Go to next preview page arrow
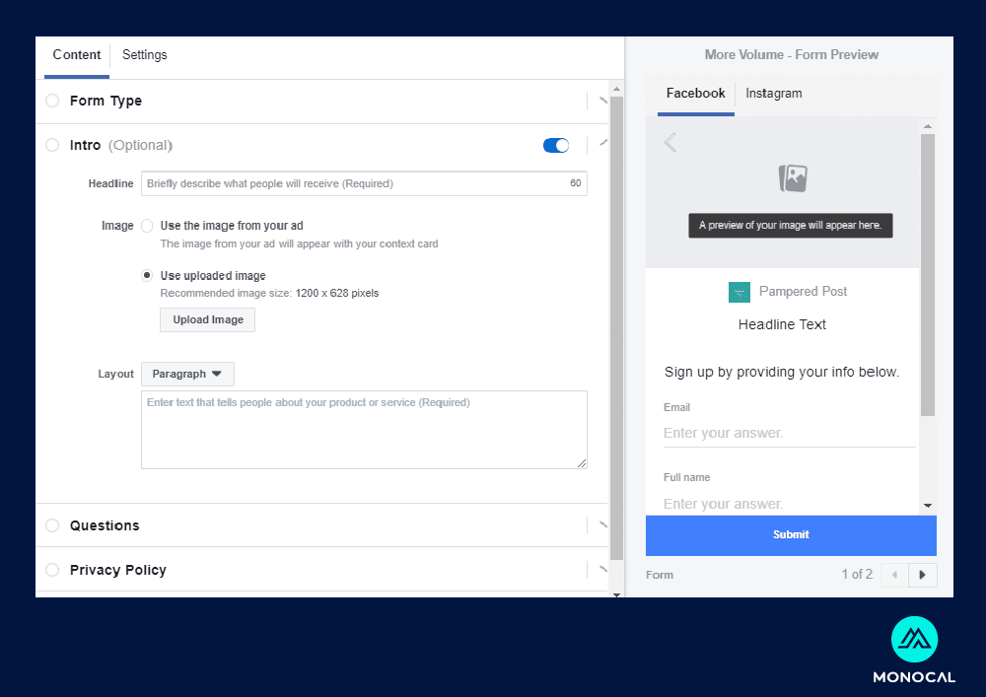The width and height of the screenshot is (986, 697). [923, 575]
